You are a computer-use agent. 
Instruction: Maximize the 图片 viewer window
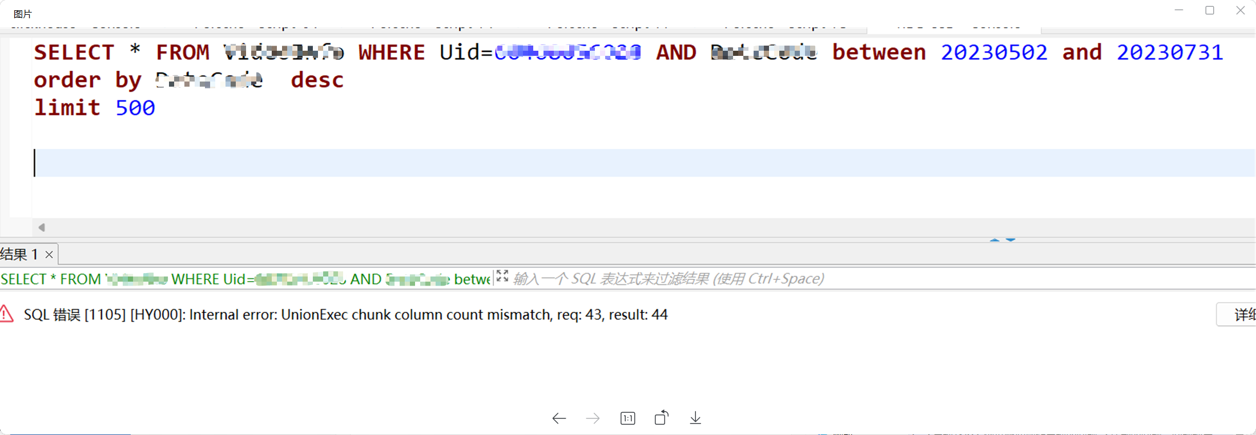(x=1210, y=10)
